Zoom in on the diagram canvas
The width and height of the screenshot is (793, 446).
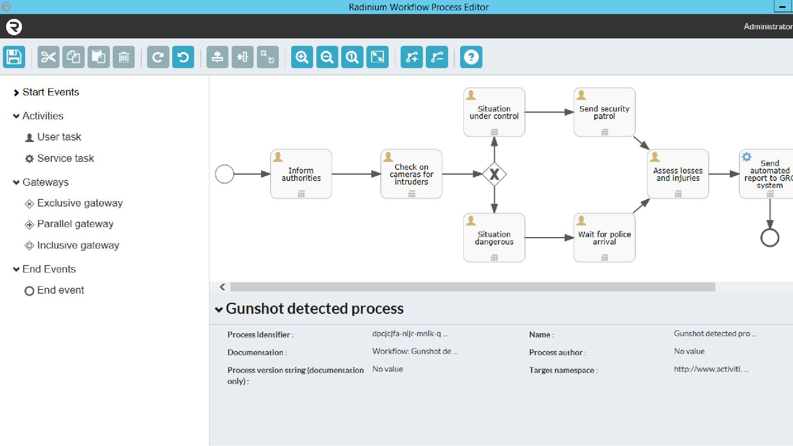click(x=302, y=57)
